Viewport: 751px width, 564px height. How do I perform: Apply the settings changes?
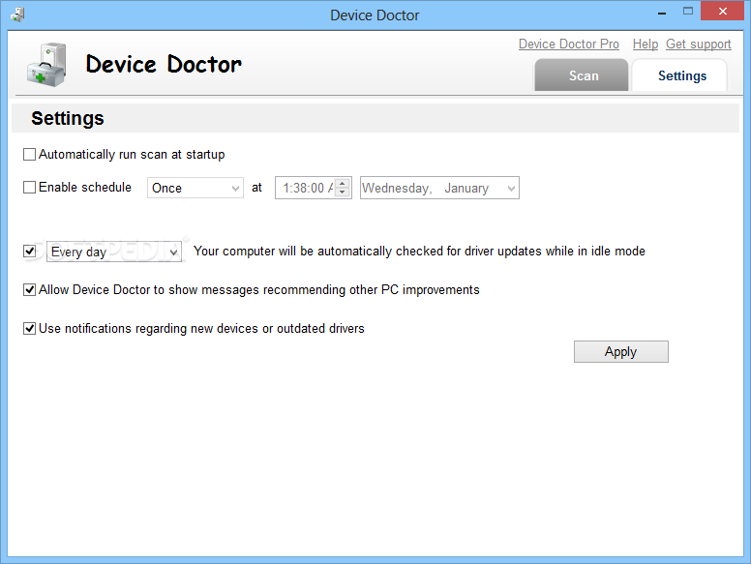621,351
